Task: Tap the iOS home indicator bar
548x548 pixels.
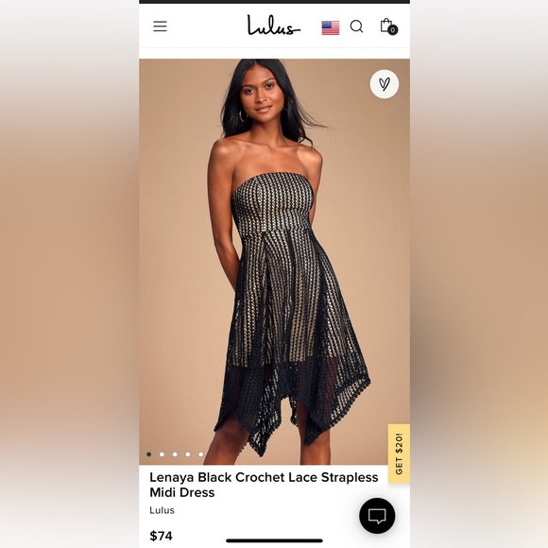Action: (x=274, y=540)
